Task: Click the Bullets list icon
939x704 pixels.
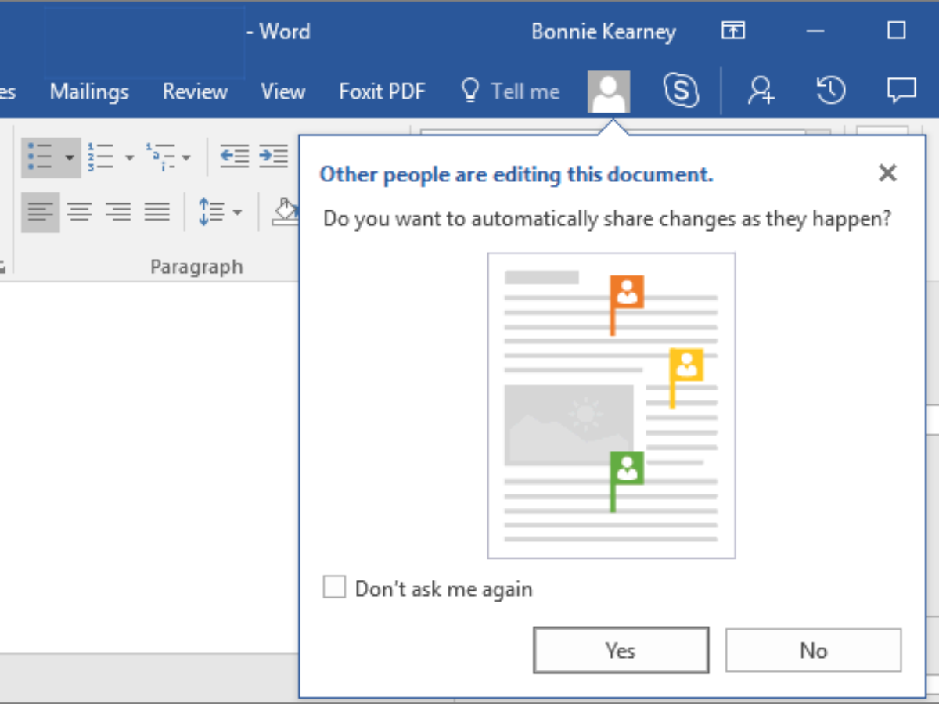Action: pos(40,156)
